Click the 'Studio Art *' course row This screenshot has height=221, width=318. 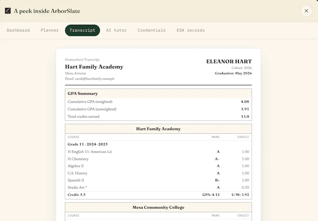pyautogui.click(x=158, y=187)
